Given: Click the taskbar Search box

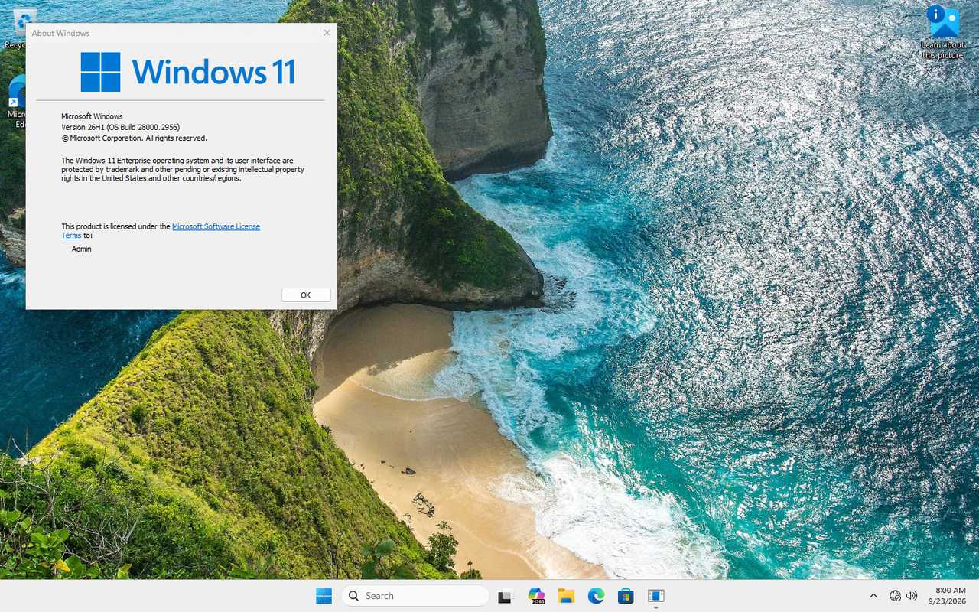Looking at the screenshot, I should [415, 596].
